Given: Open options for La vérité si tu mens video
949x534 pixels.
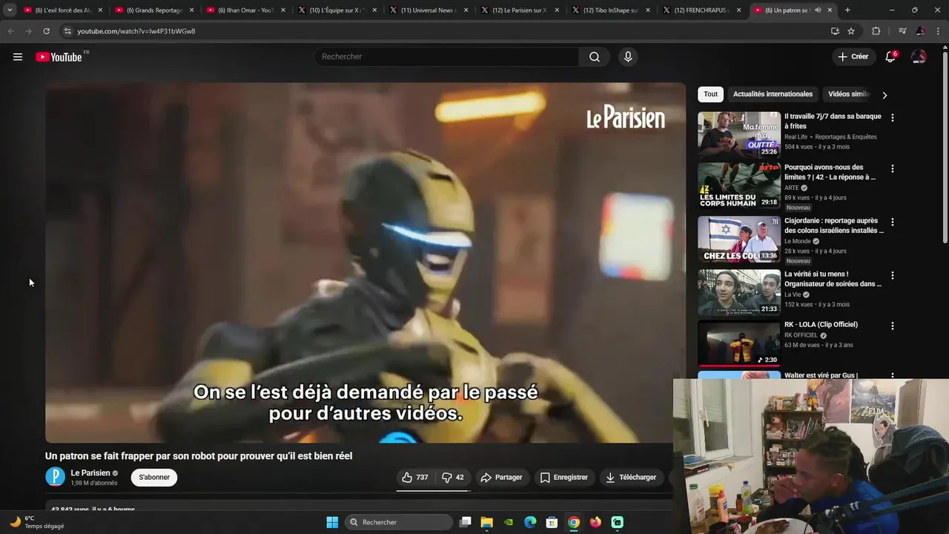Looking at the screenshot, I should pyautogui.click(x=892, y=276).
